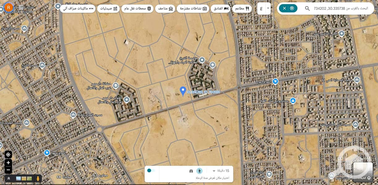Click the كمبوند دار مصر location marker
The width and height of the screenshot is (378, 185).
(x=126, y=99)
